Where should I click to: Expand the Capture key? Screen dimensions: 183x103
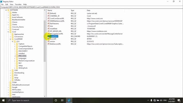[x=15, y=44]
